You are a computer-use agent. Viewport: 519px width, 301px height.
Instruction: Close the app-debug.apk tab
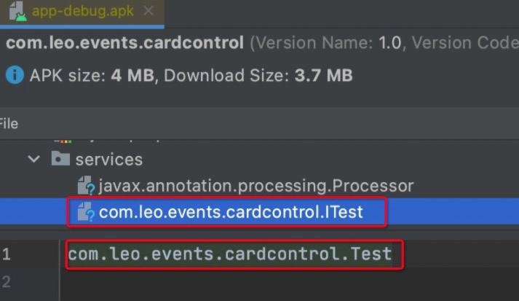[x=148, y=11]
